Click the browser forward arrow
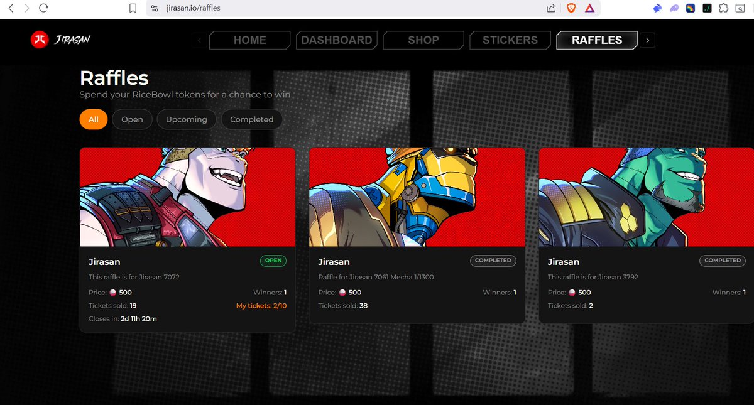This screenshot has width=754, height=405. (26, 8)
